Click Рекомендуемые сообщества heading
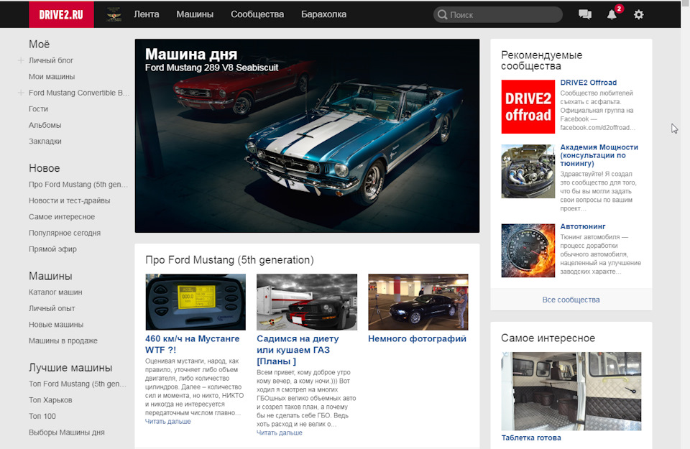690x449 pixels. [542, 60]
